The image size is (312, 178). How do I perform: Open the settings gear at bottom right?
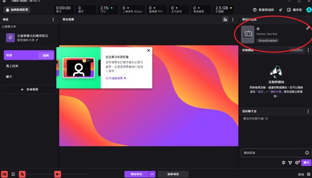[x=309, y=174]
